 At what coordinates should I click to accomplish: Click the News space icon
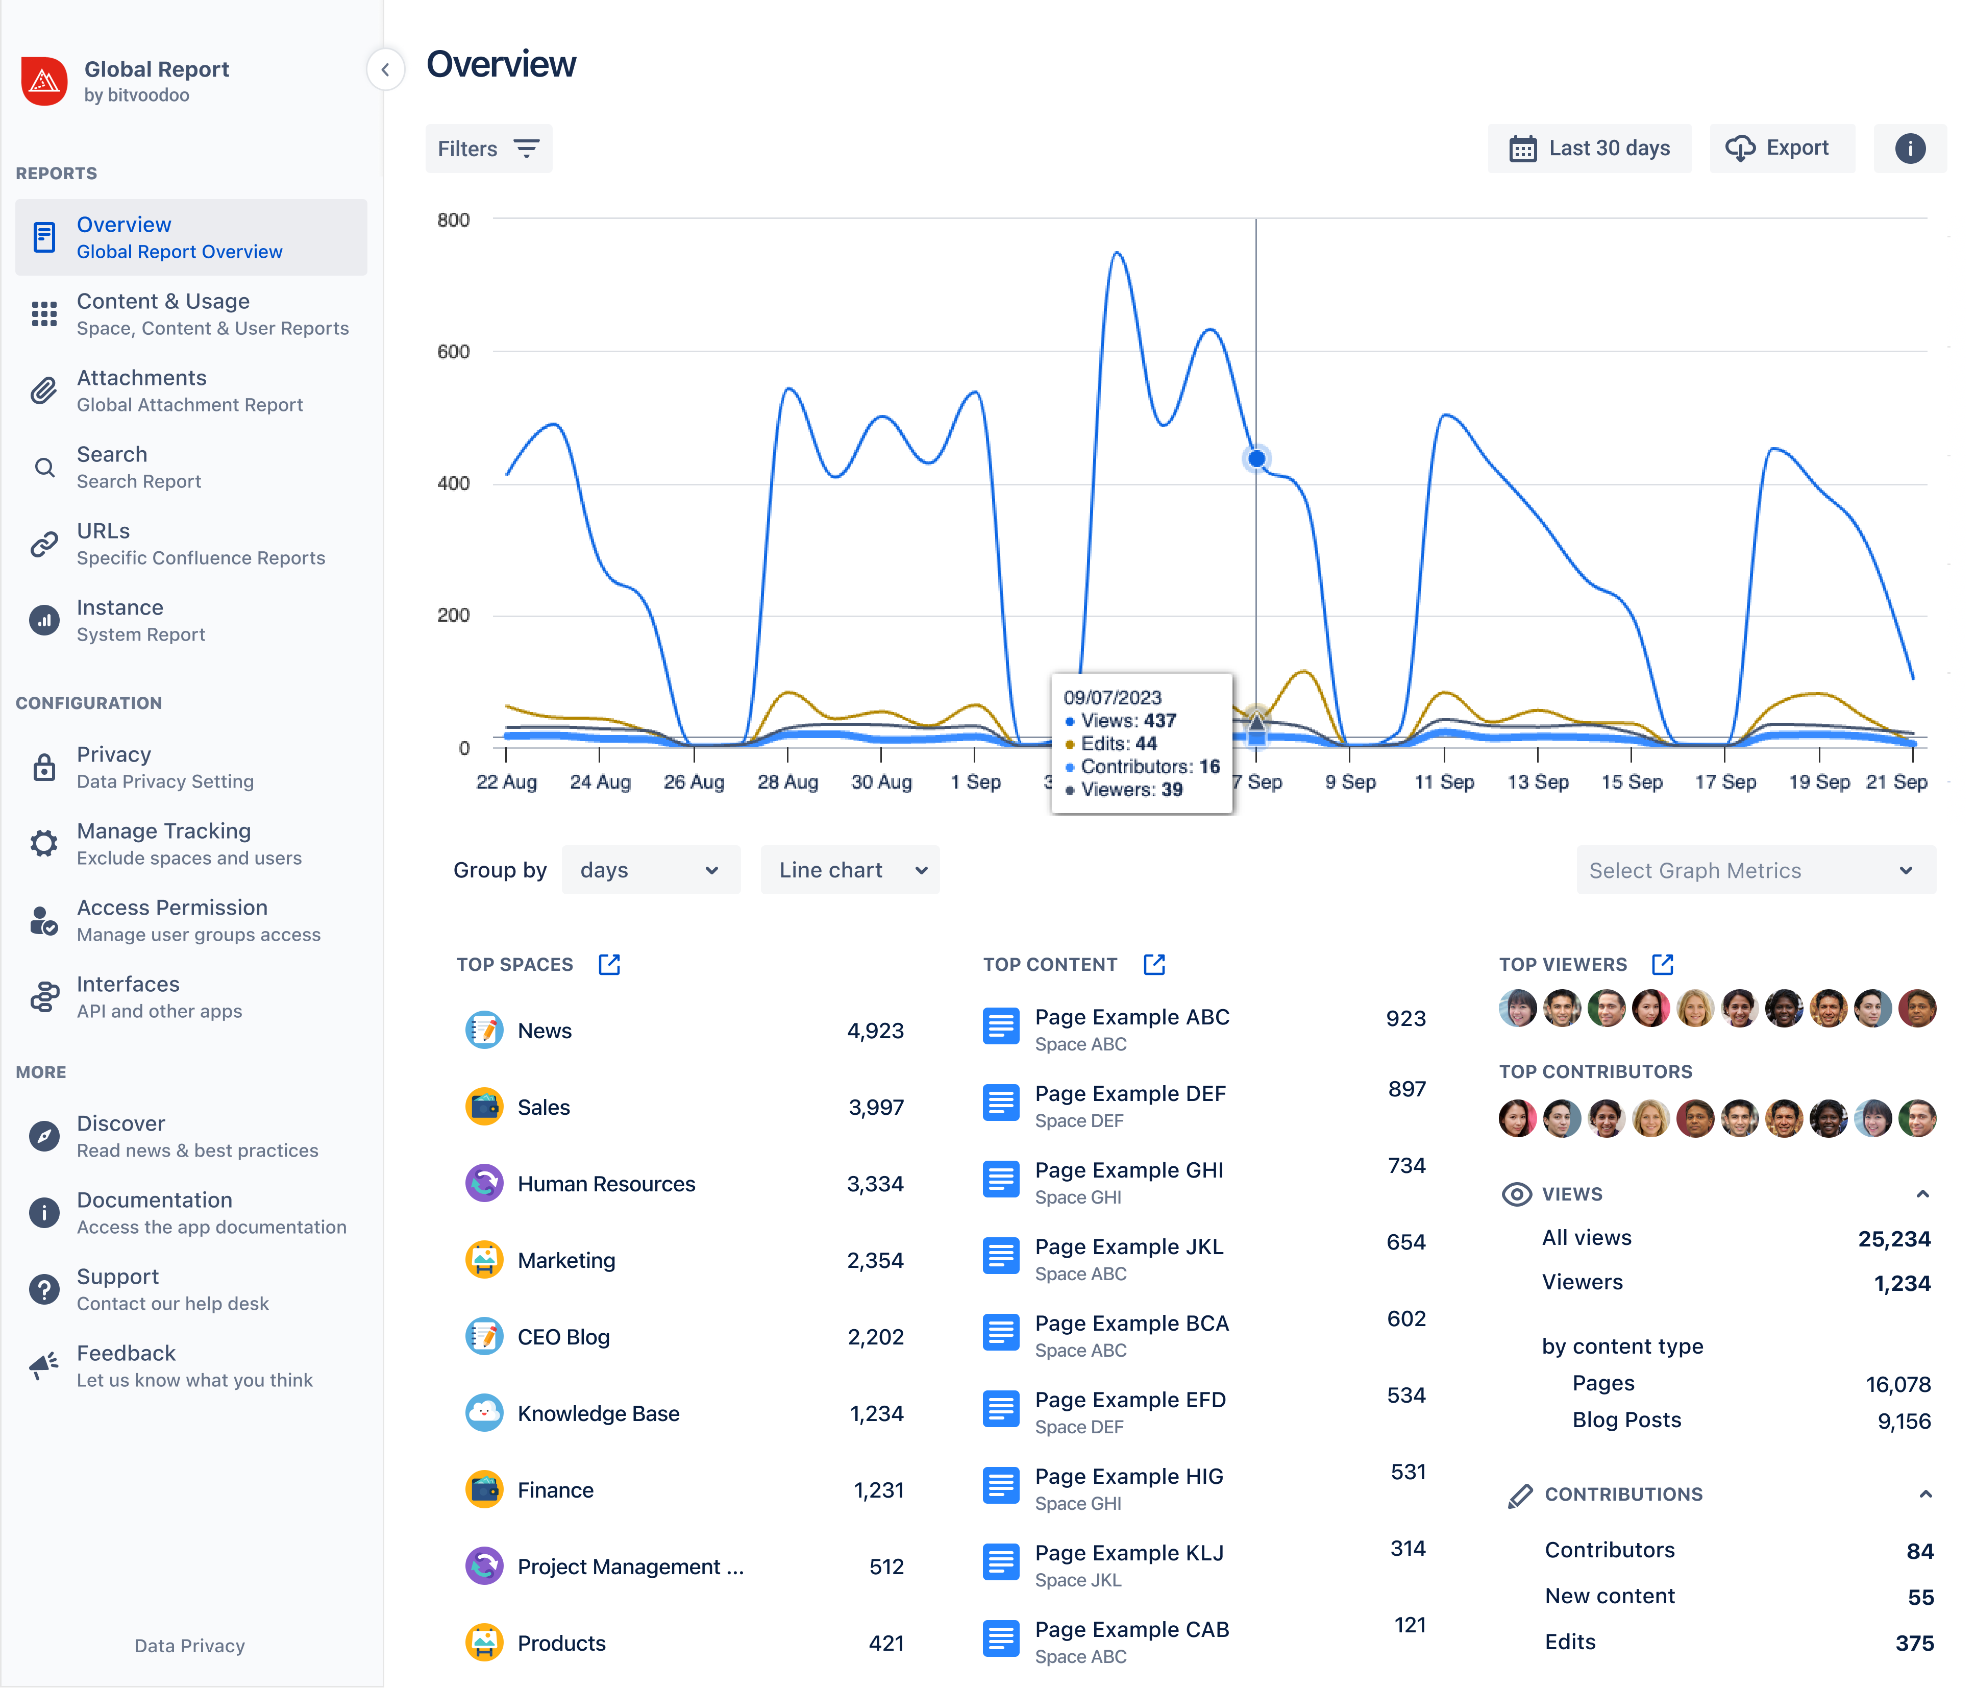tap(484, 1031)
